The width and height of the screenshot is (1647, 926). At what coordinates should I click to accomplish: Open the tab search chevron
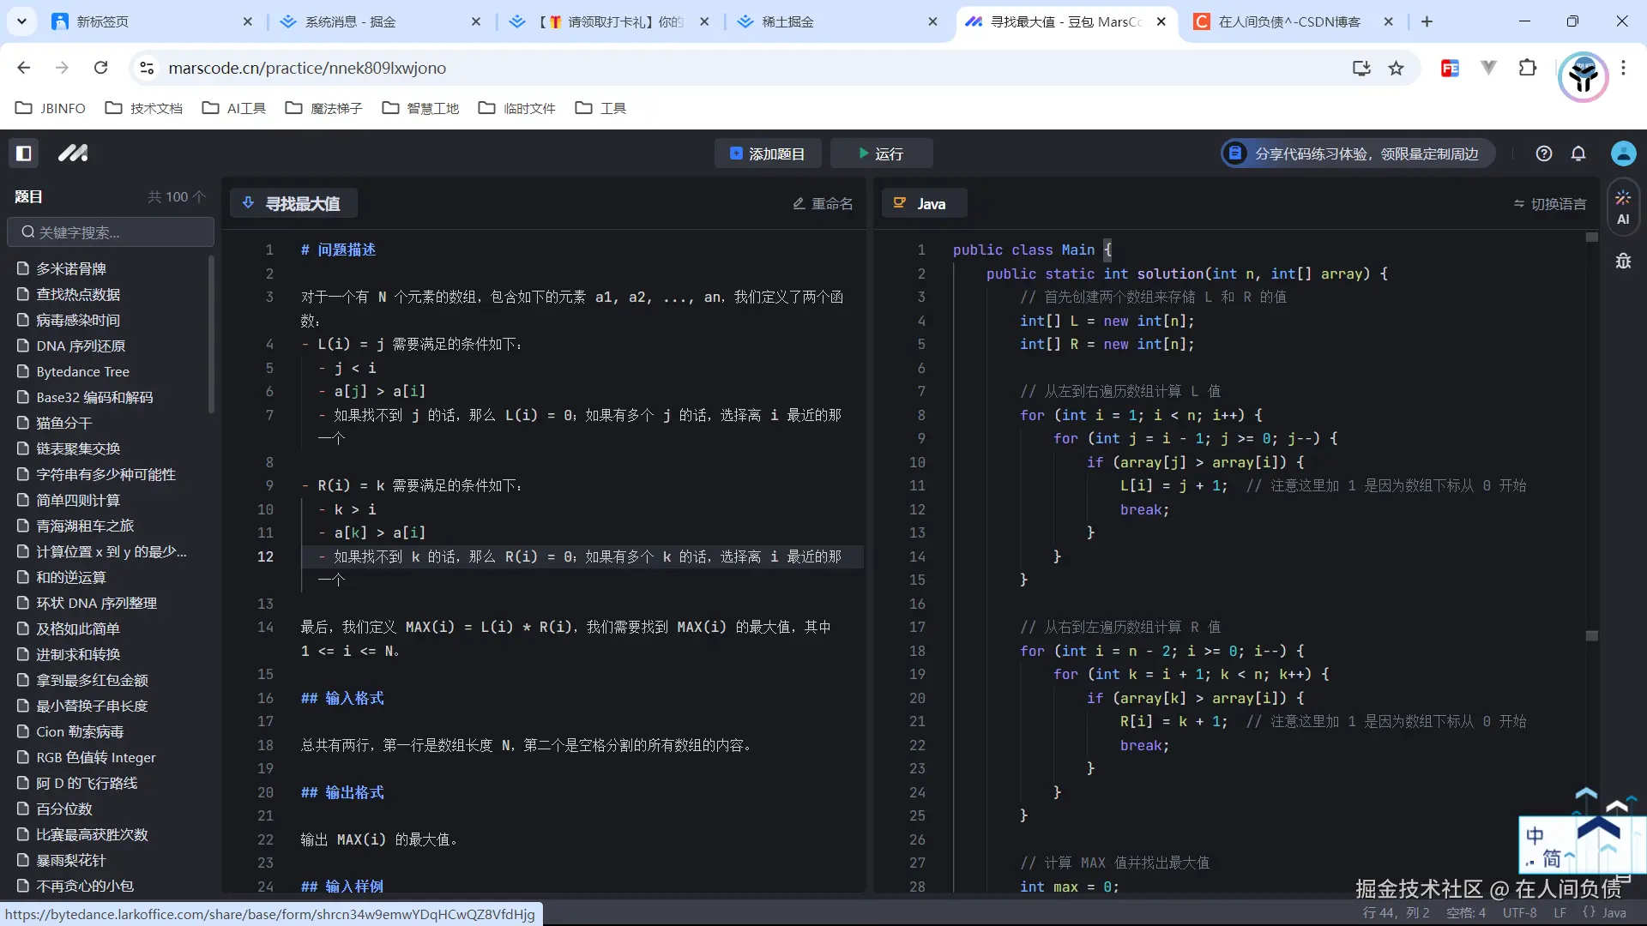(x=21, y=21)
